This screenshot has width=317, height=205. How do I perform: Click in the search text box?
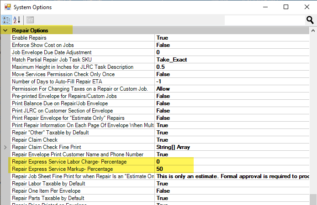[264, 20]
